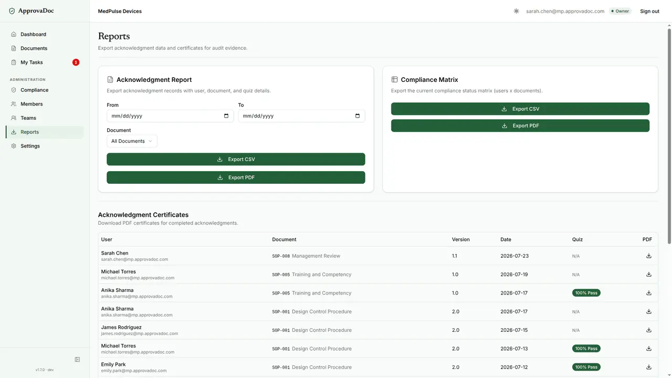Click the User column header
This screenshot has width=672, height=378.
point(107,239)
